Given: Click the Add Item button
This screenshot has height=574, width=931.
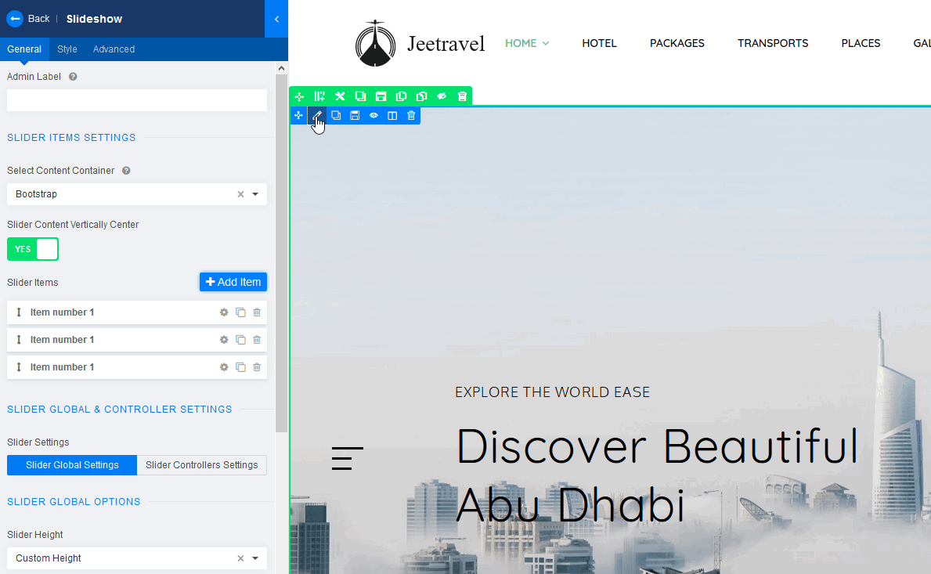Looking at the screenshot, I should point(233,282).
